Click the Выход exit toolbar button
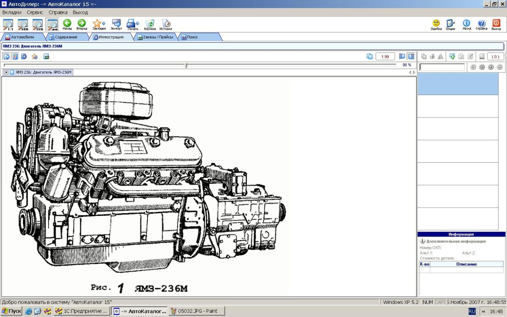This screenshot has height=317, width=507. click(x=496, y=25)
